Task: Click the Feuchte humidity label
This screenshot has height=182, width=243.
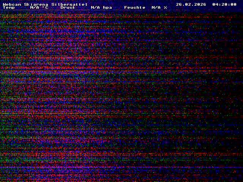Action: click(135, 8)
